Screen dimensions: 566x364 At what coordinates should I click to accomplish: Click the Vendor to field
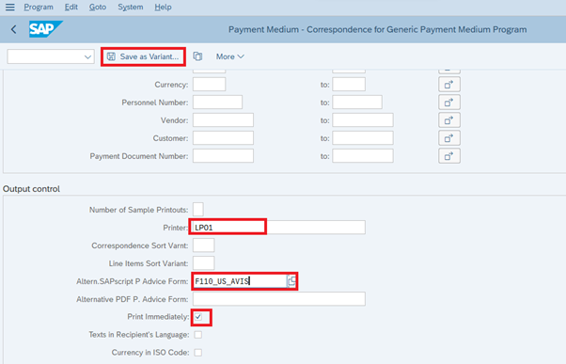(363, 119)
